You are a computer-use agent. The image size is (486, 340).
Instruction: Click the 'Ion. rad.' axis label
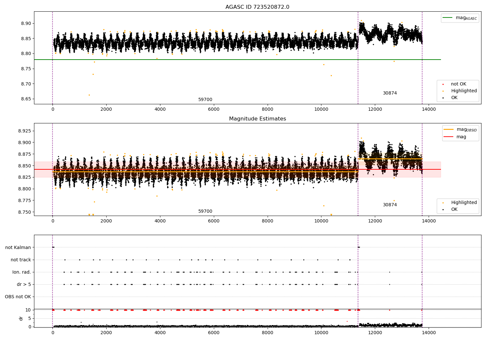(x=22, y=272)
